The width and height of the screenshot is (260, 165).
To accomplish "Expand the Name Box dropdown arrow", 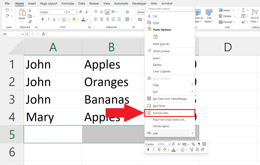I will (23, 34).
